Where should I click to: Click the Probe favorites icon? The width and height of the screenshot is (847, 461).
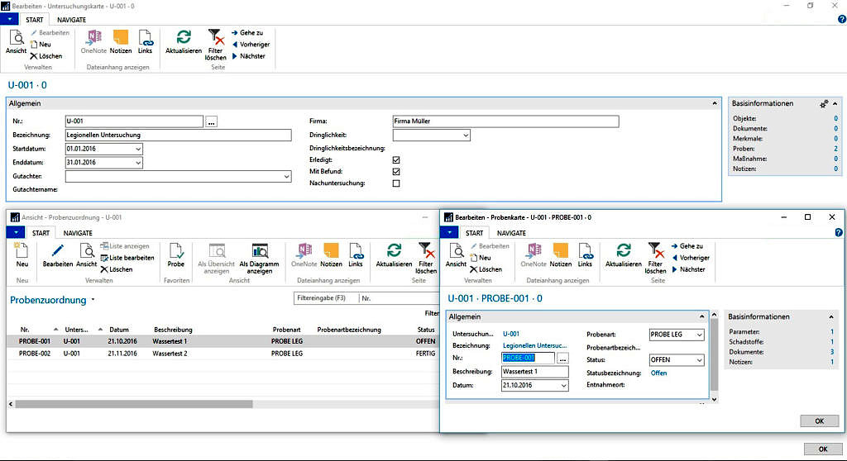[176, 252]
